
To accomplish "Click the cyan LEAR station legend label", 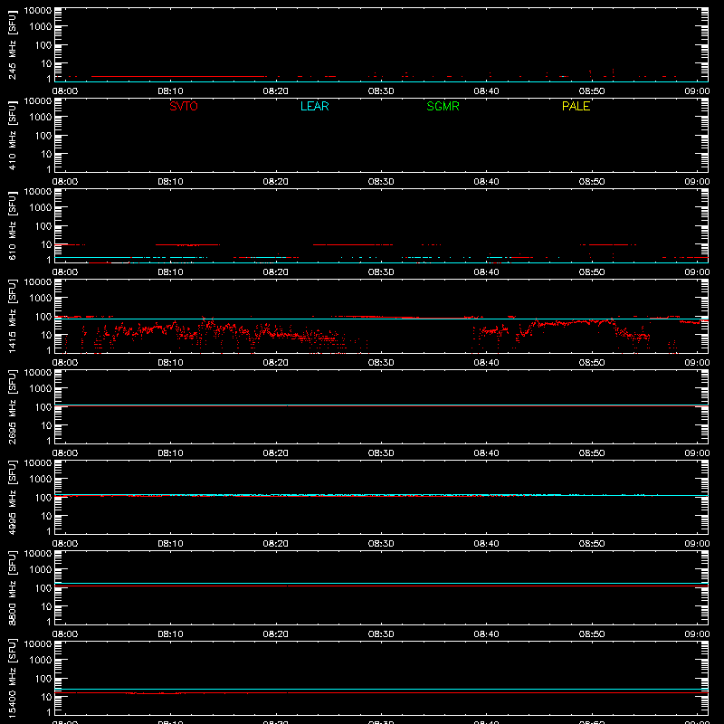I will pos(314,106).
